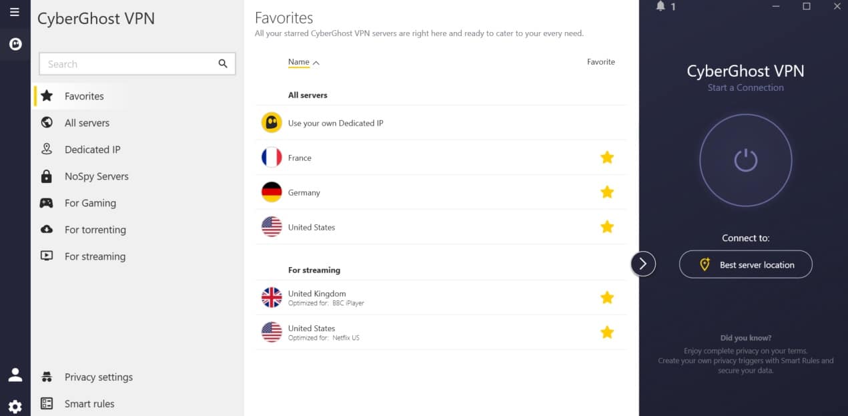
Task: Open the settings gear icon
Action: (x=15, y=406)
